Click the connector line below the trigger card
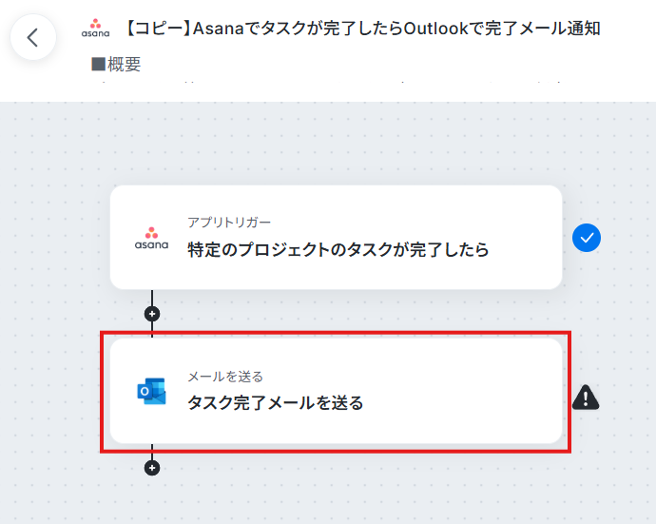The width and height of the screenshot is (656, 524). (152, 298)
